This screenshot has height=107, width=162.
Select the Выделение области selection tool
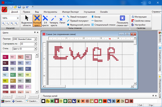click(x=28, y=21)
